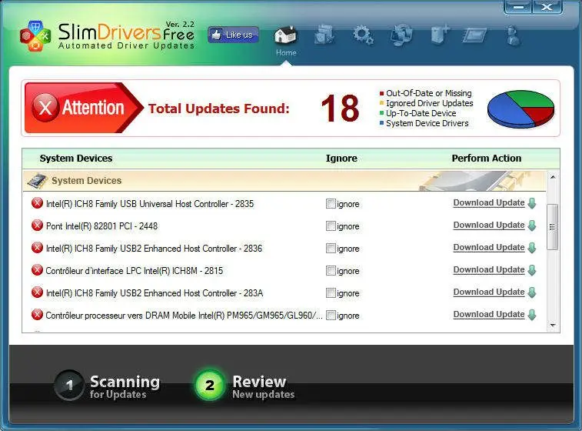The width and height of the screenshot is (582, 431).
Task: Click the Like us button
Action: [x=233, y=35]
